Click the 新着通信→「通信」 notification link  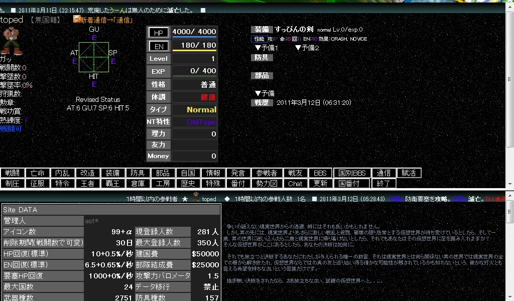click(106, 20)
